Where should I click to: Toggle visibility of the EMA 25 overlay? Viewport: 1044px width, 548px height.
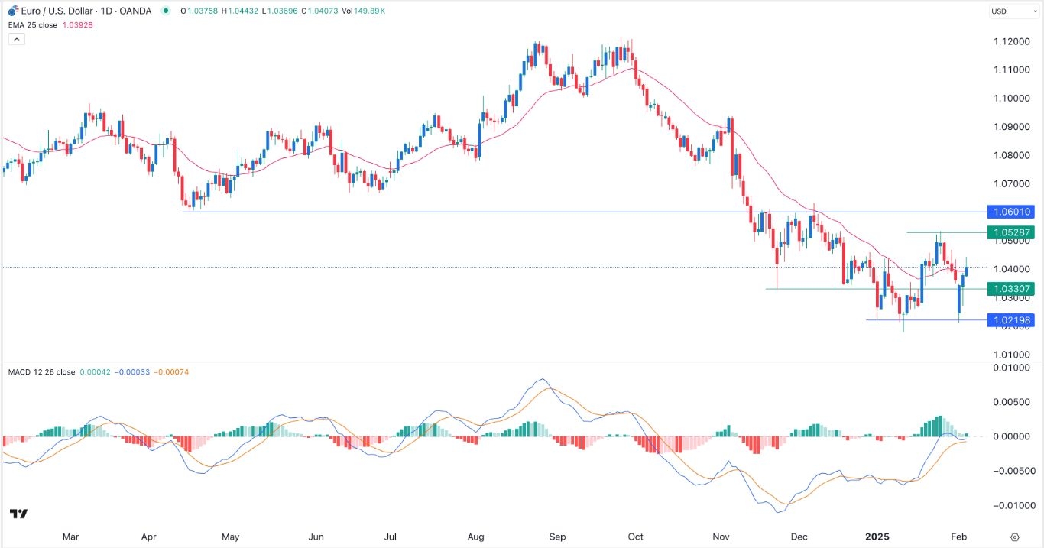click(x=76, y=24)
